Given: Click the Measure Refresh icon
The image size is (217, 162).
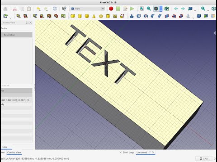Looking at the screenshot, I should (x=35, y=16).
